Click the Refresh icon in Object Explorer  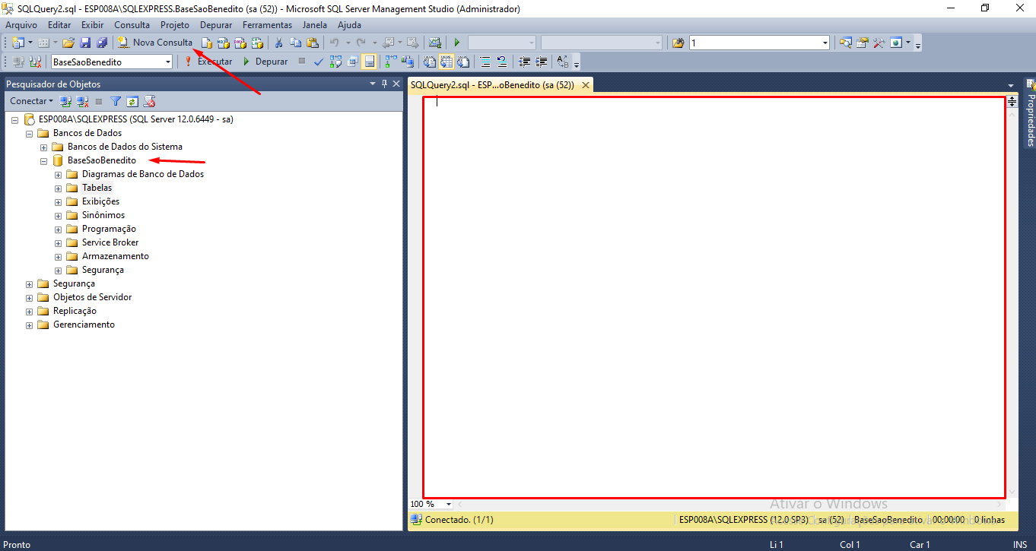tap(132, 101)
